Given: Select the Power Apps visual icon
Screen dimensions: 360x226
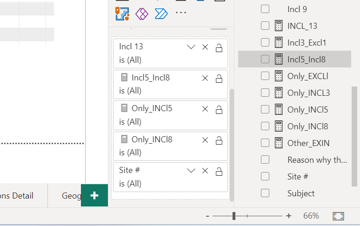Looking at the screenshot, I should click(x=142, y=14).
